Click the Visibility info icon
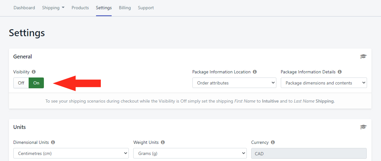This screenshot has width=381, height=161. [x=34, y=72]
